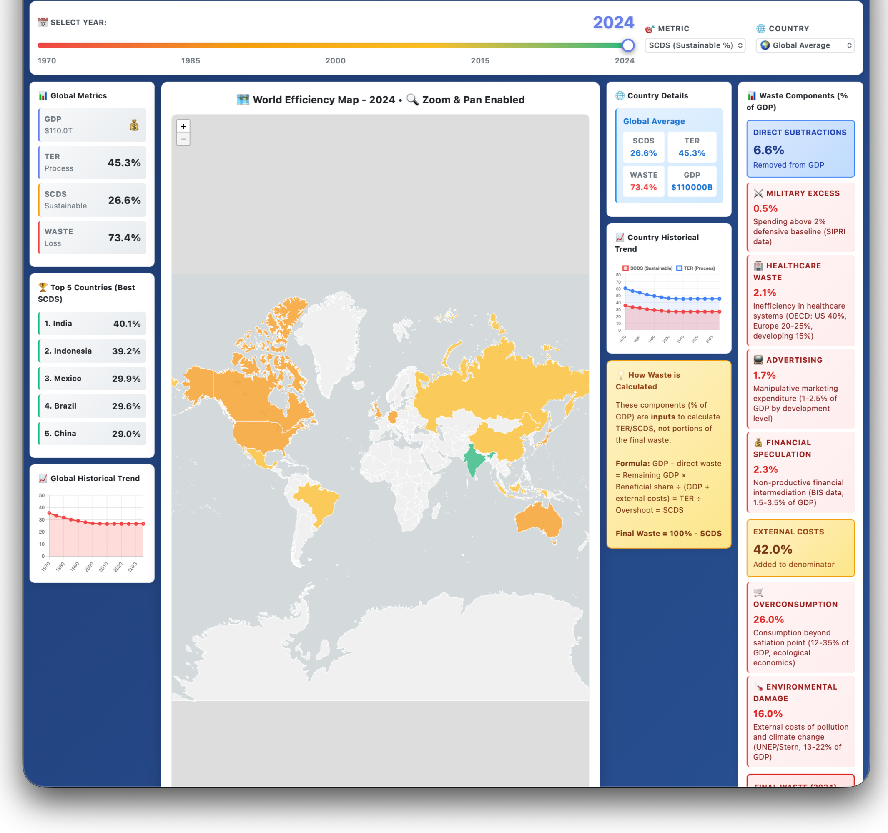Toggle SCDS (Sustainable) legend in trend chart

tap(647, 268)
